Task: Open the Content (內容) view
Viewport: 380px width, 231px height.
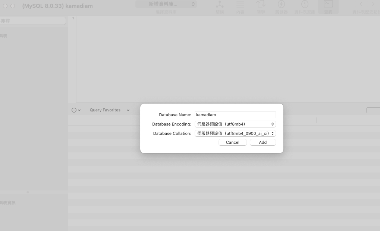Action: tap(240, 7)
